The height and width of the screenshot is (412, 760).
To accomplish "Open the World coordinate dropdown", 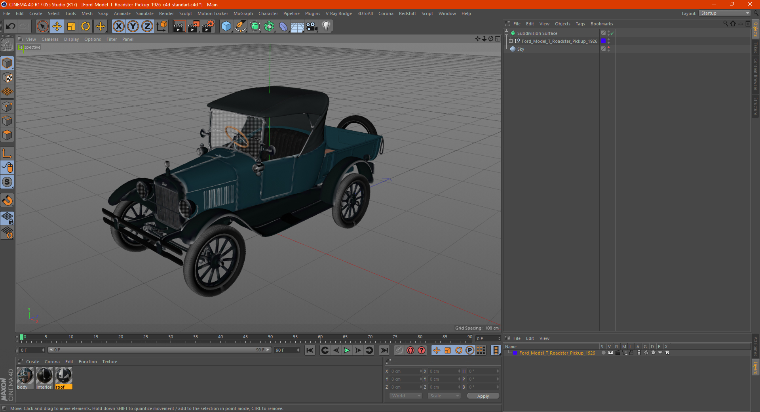I will coord(406,396).
